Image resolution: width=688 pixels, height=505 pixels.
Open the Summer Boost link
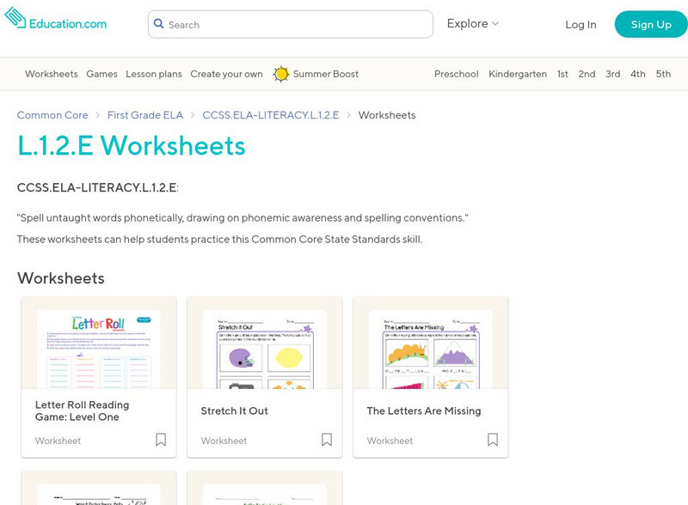point(326,74)
